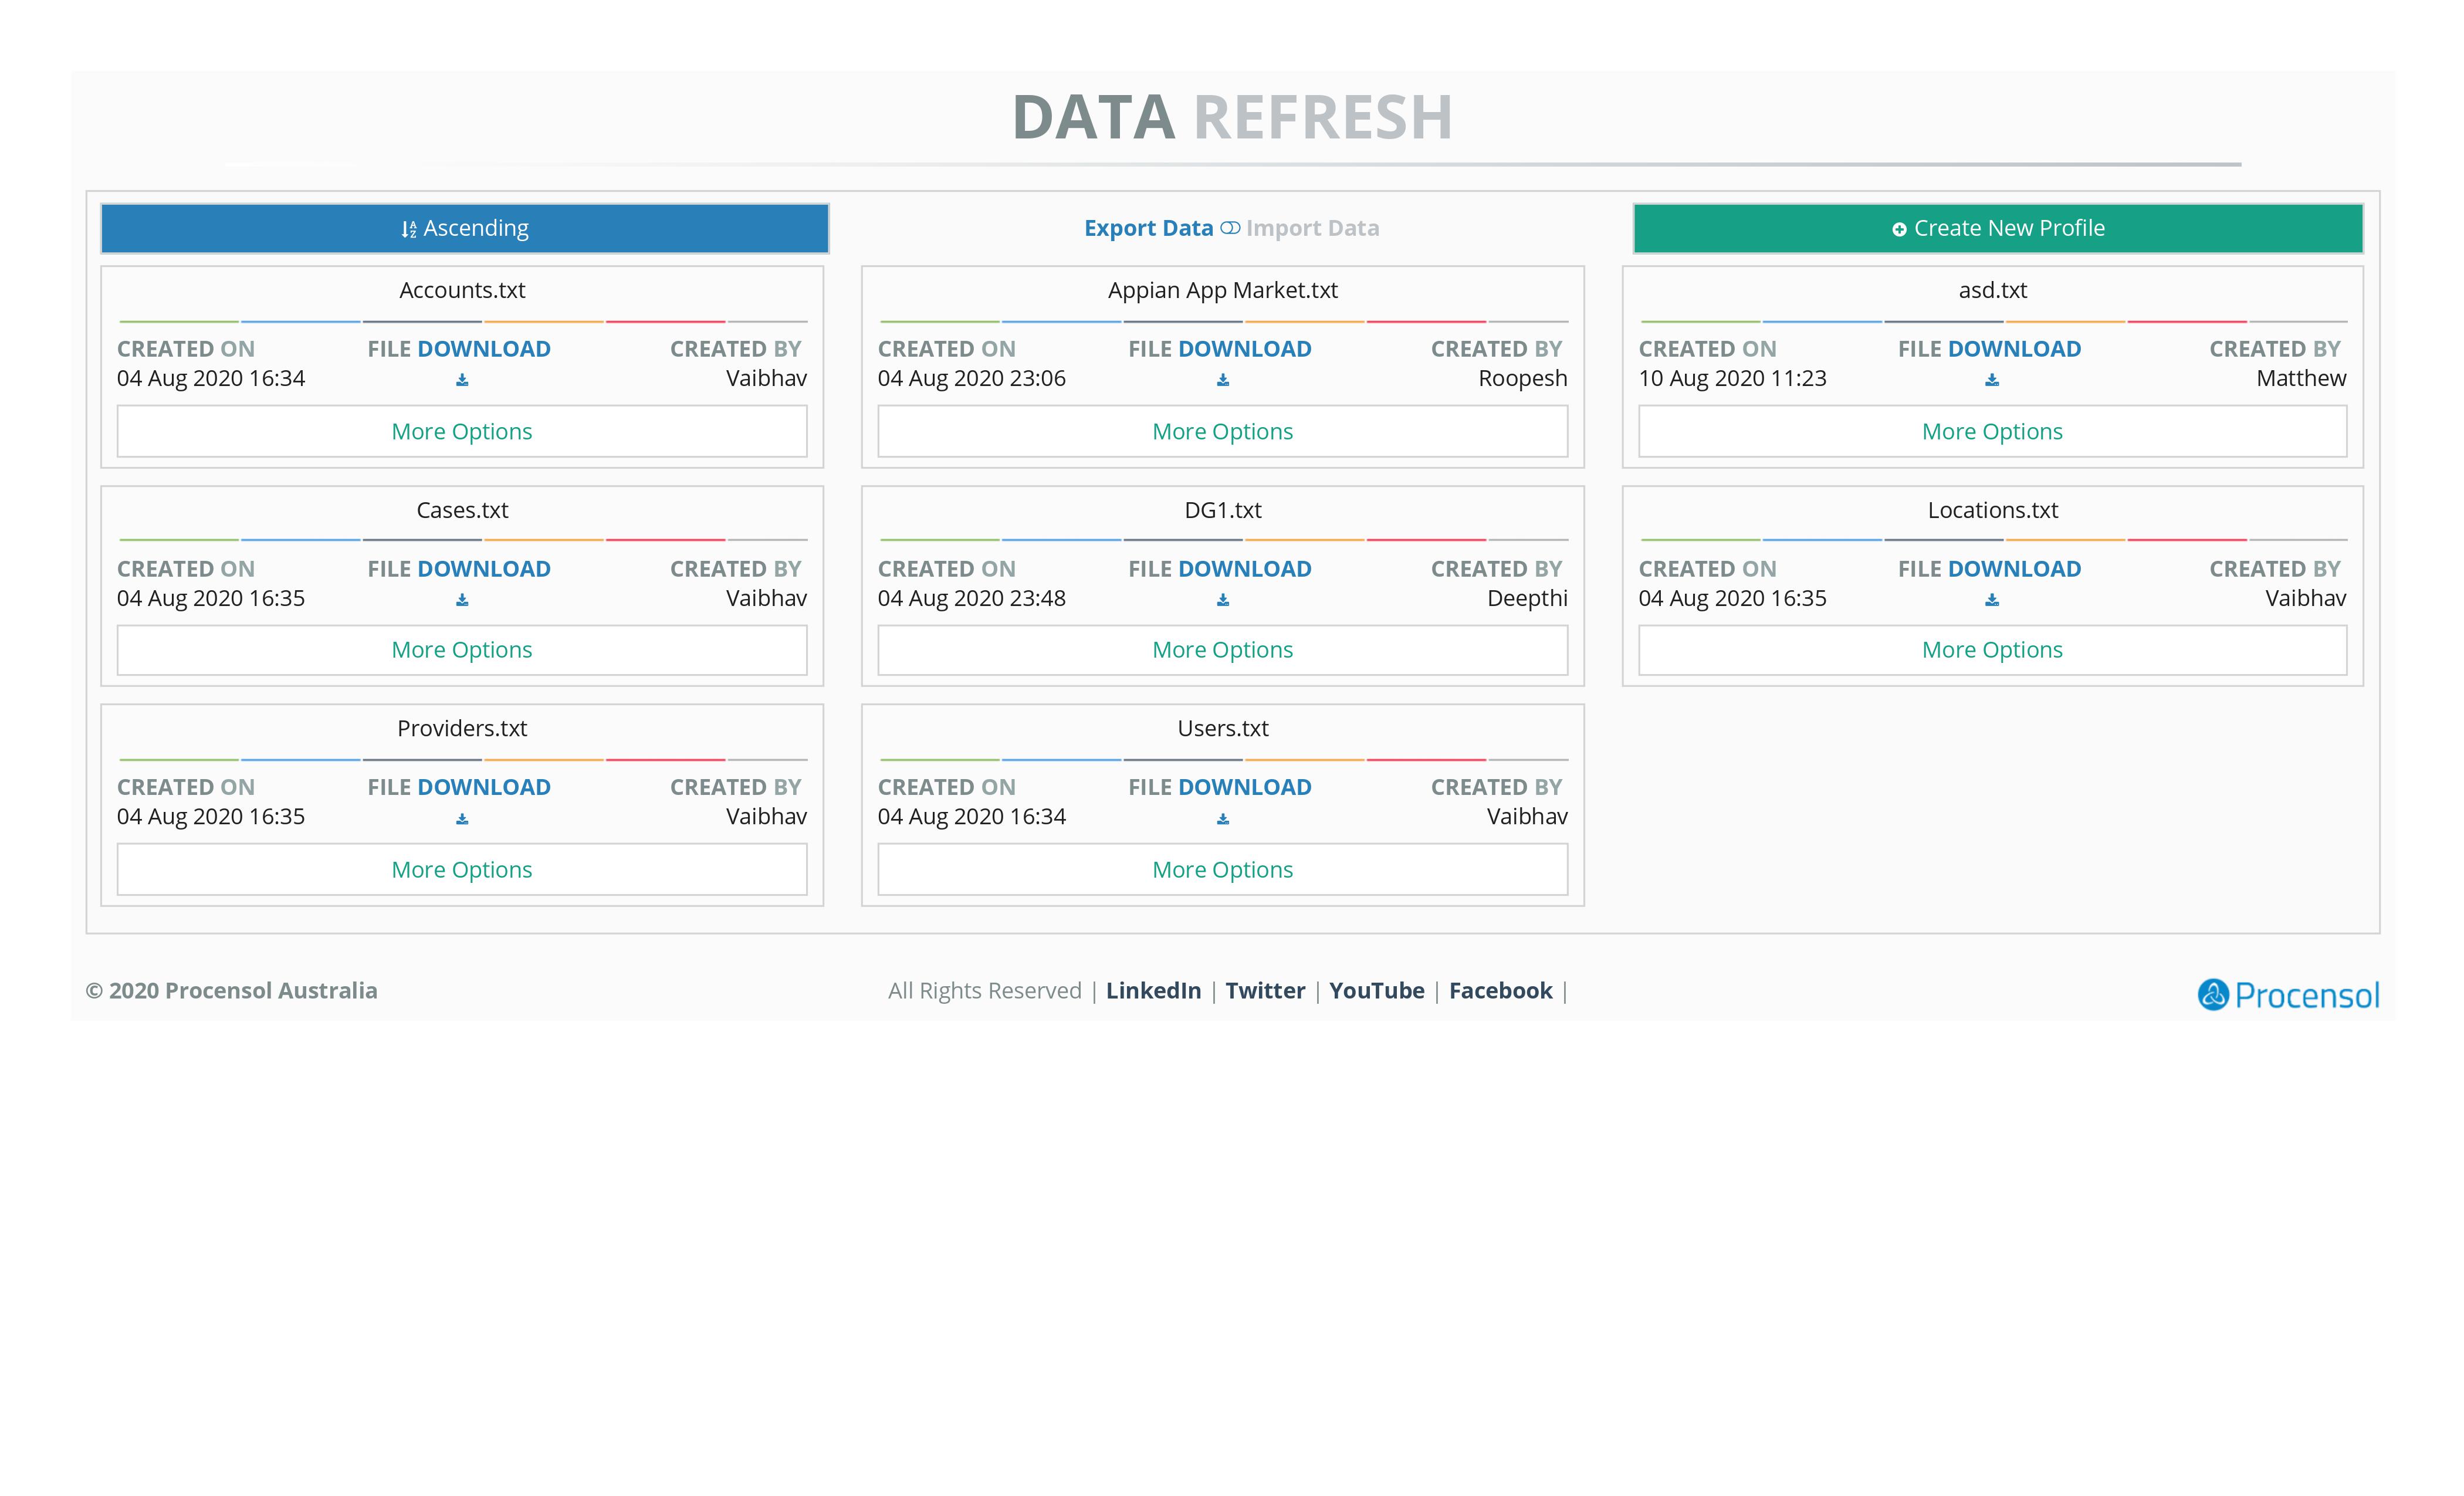Toggle Export/Import Data switch
Viewport: 2464px width, 1496px height.
tap(1230, 228)
